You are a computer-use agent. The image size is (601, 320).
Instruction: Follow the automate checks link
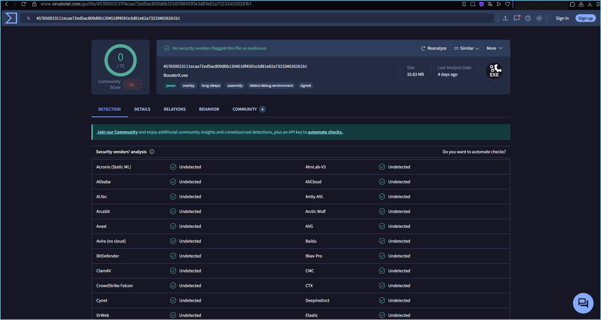pyautogui.click(x=325, y=132)
